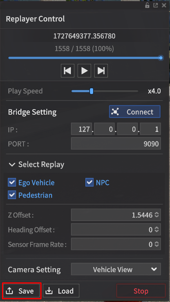Stop the replayer
170x302 pixels.
pyautogui.click(x=141, y=291)
